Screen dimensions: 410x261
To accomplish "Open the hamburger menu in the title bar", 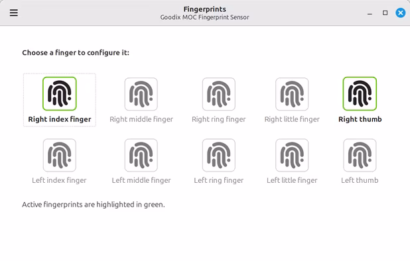I will [14, 13].
